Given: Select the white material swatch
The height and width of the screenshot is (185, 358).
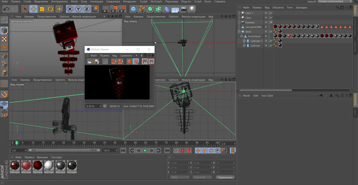Looking at the screenshot, I should tap(49, 165).
